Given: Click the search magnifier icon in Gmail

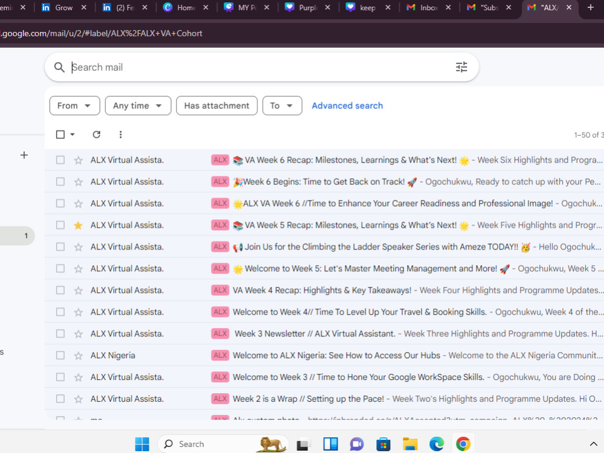Looking at the screenshot, I should tap(59, 68).
